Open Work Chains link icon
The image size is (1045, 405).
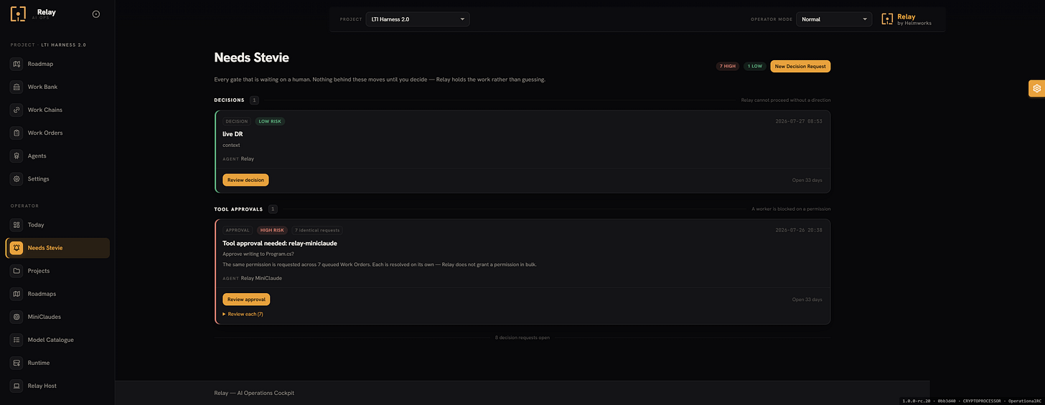17,110
